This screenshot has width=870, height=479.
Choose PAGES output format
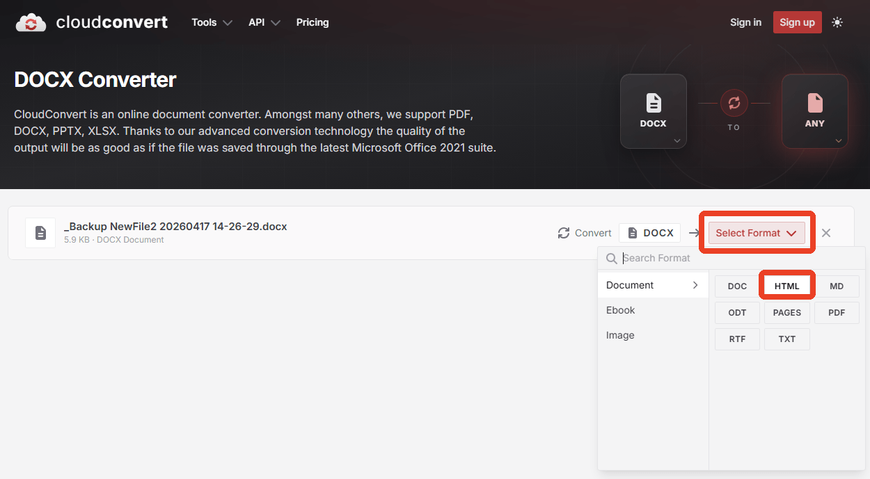[x=787, y=313]
